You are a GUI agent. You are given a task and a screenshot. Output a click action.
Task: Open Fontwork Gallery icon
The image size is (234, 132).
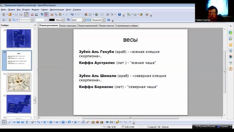(93, 122)
